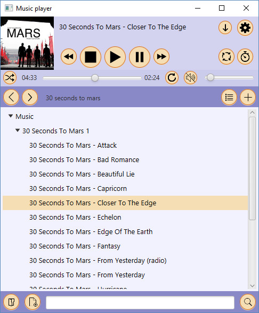The width and height of the screenshot is (259, 313).
Task: Toggle the mute speaker button
Action: click(190, 78)
